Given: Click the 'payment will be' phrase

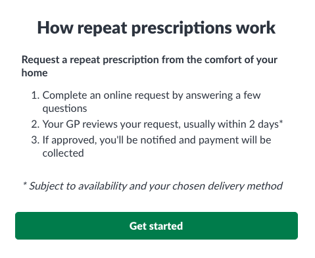Looking at the screenshot, I should [x=235, y=140].
